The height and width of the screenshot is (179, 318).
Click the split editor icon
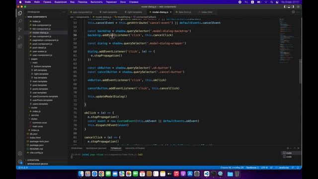click(293, 12)
